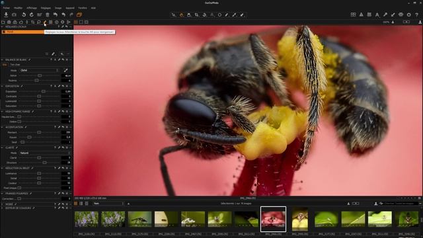Open preferences gear icon in top-right toolbar
Viewport: 423px width, 238px height.
tap(409, 15)
